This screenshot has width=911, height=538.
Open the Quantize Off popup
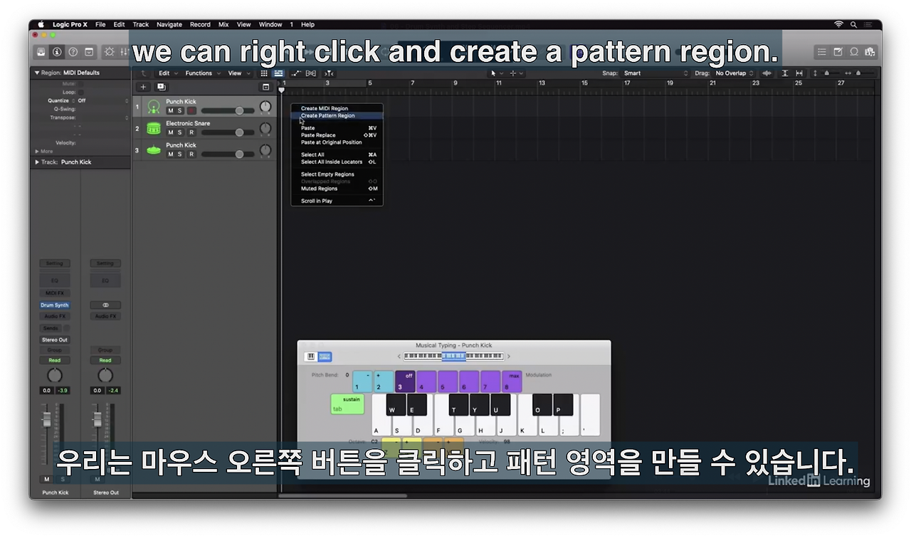(103, 101)
